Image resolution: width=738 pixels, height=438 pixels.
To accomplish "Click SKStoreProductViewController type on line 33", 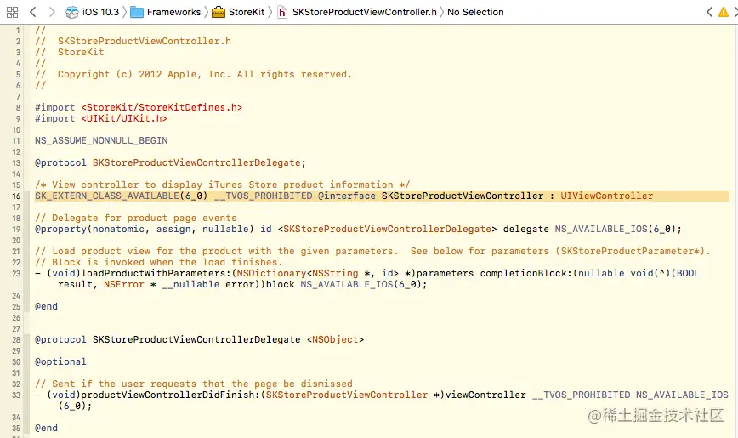I will 347,395.
